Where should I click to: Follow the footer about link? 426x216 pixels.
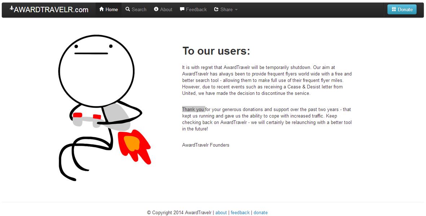pos(221,212)
